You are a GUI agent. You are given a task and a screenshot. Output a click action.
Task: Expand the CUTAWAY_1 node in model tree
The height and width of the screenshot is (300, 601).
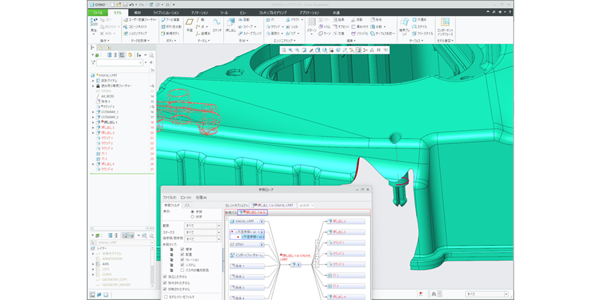point(93,112)
